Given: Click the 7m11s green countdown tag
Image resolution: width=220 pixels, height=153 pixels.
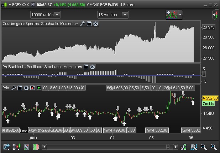Looking at the screenshot, I should tap(209, 104).
